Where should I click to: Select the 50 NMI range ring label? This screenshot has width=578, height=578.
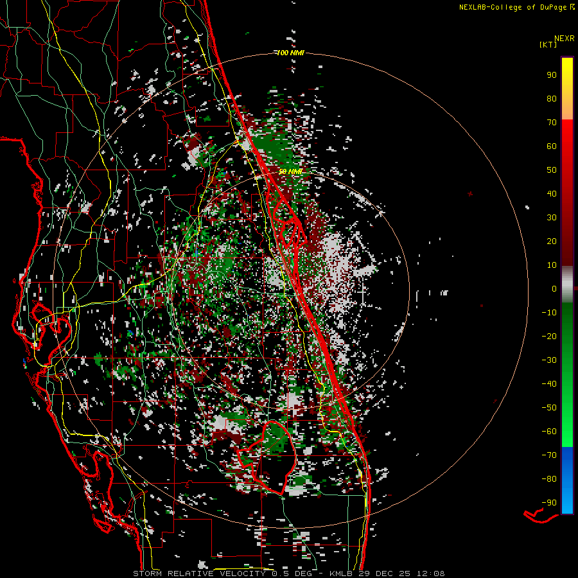tap(290, 171)
